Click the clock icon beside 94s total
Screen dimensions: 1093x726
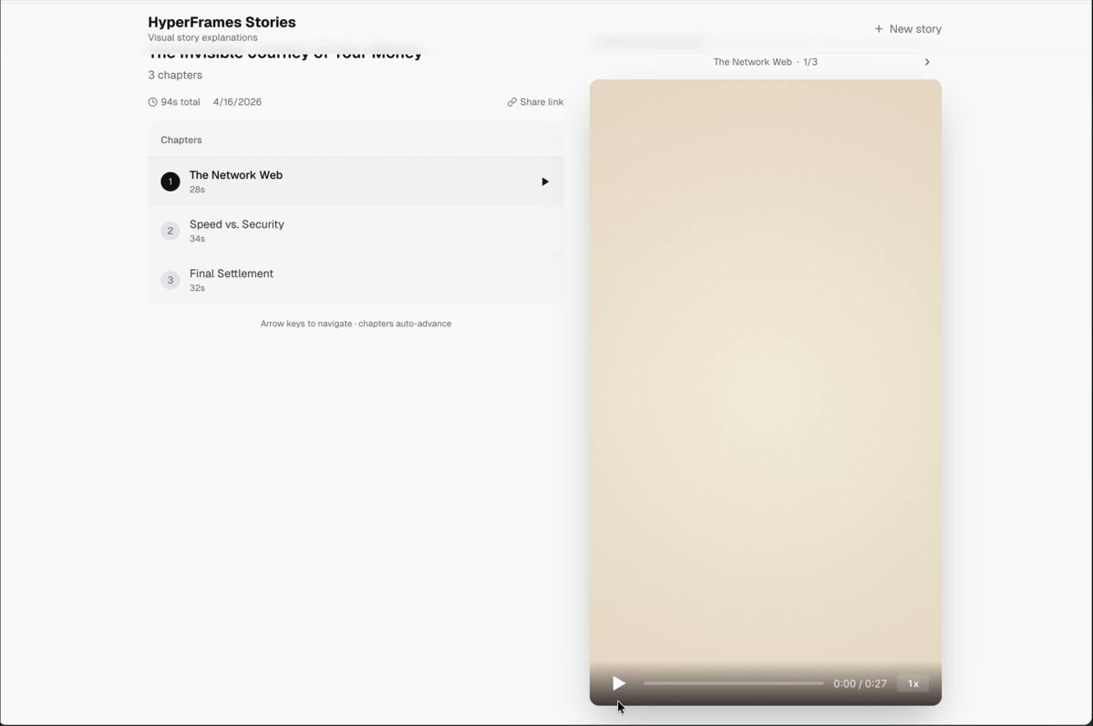click(x=152, y=102)
